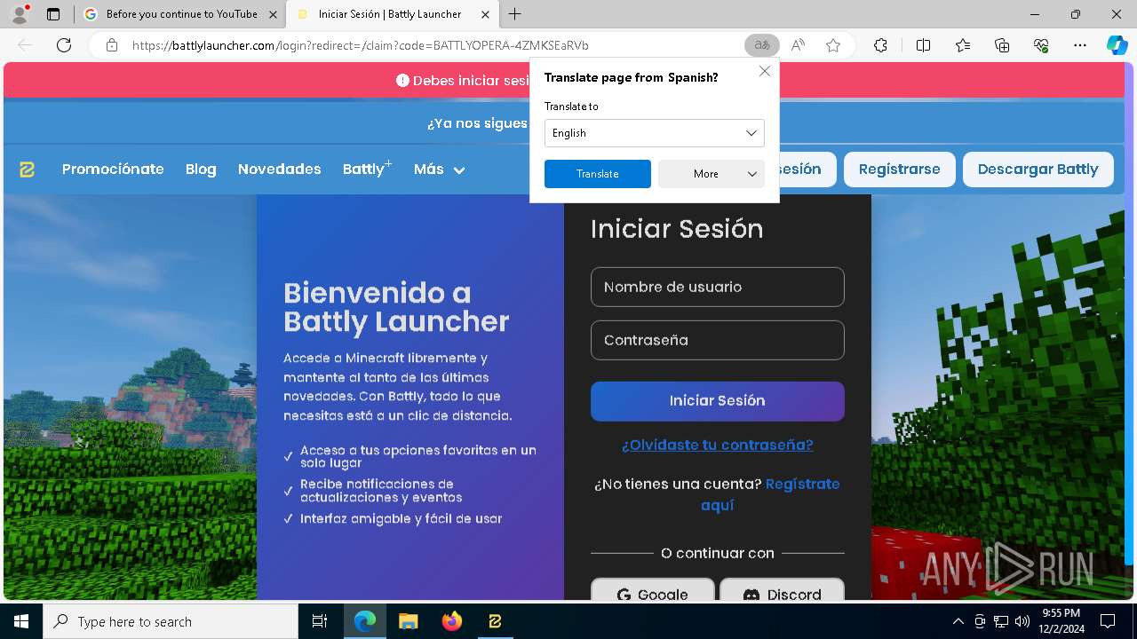
Task: Click the Type here to search box
Action: [x=171, y=621]
